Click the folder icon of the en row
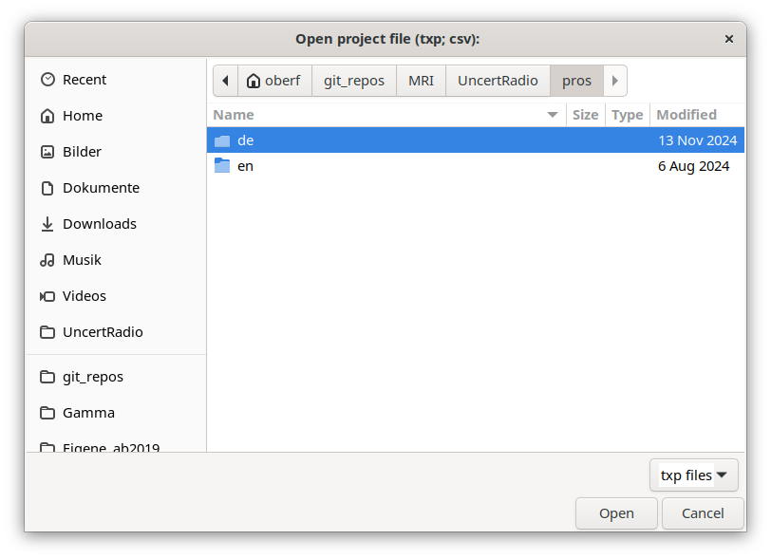Image resolution: width=771 pixels, height=559 pixels. point(222,166)
